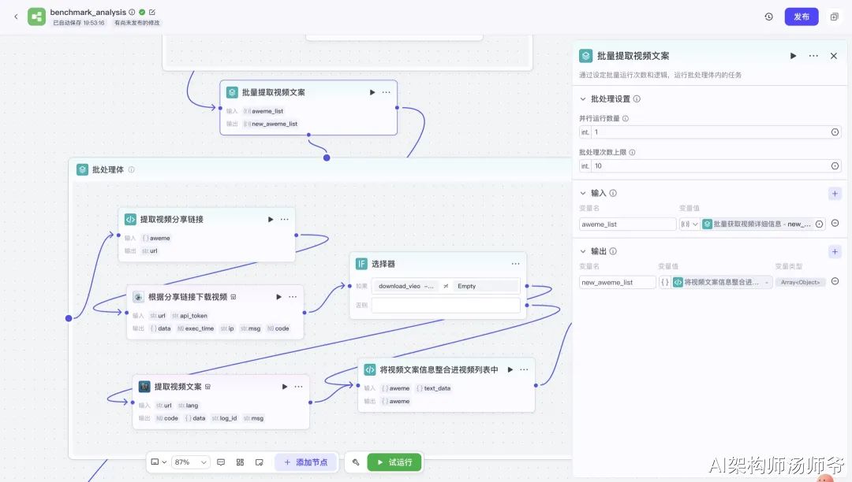852x482 pixels.
Task: Go back using the top-left arrow
Action: [16, 17]
